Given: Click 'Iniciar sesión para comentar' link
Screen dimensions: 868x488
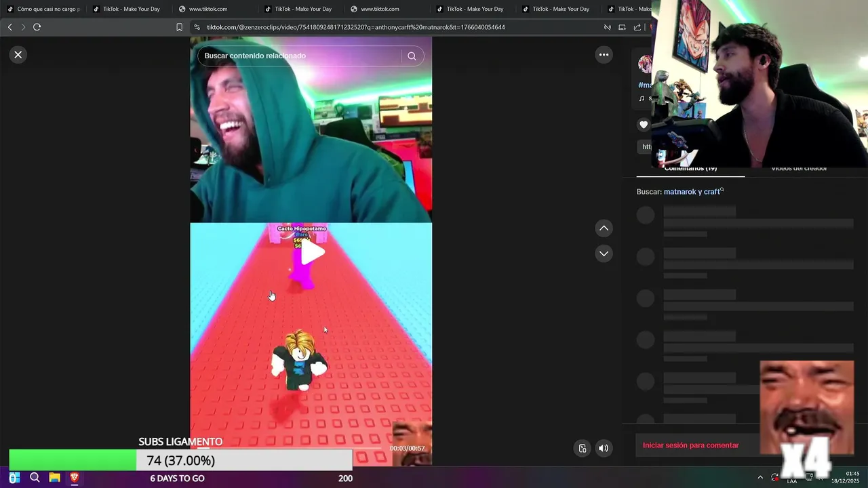Looking at the screenshot, I should (691, 445).
